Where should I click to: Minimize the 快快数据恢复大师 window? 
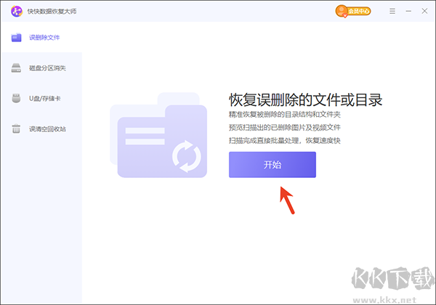click(x=408, y=11)
